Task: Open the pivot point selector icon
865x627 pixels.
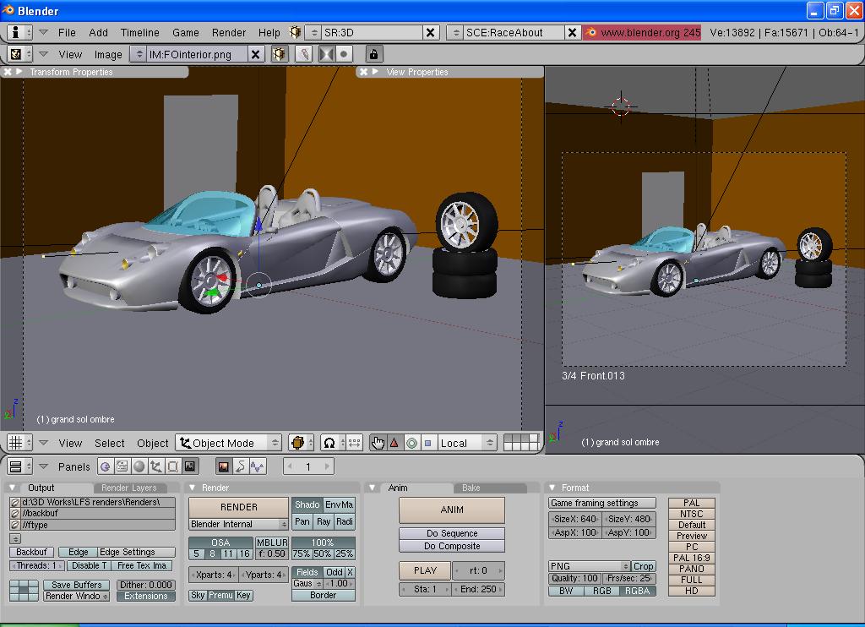Action: (329, 443)
